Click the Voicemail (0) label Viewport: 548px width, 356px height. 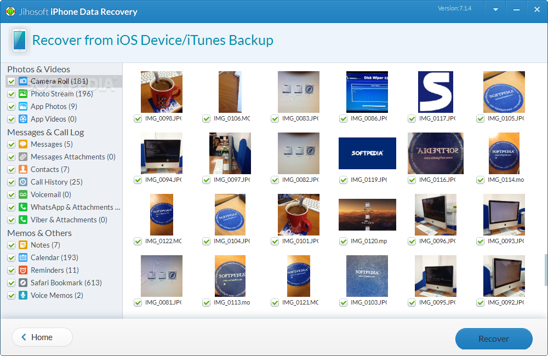tap(50, 194)
